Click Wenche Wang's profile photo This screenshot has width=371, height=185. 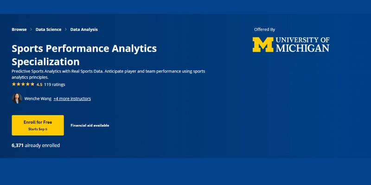(x=17, y=99)
